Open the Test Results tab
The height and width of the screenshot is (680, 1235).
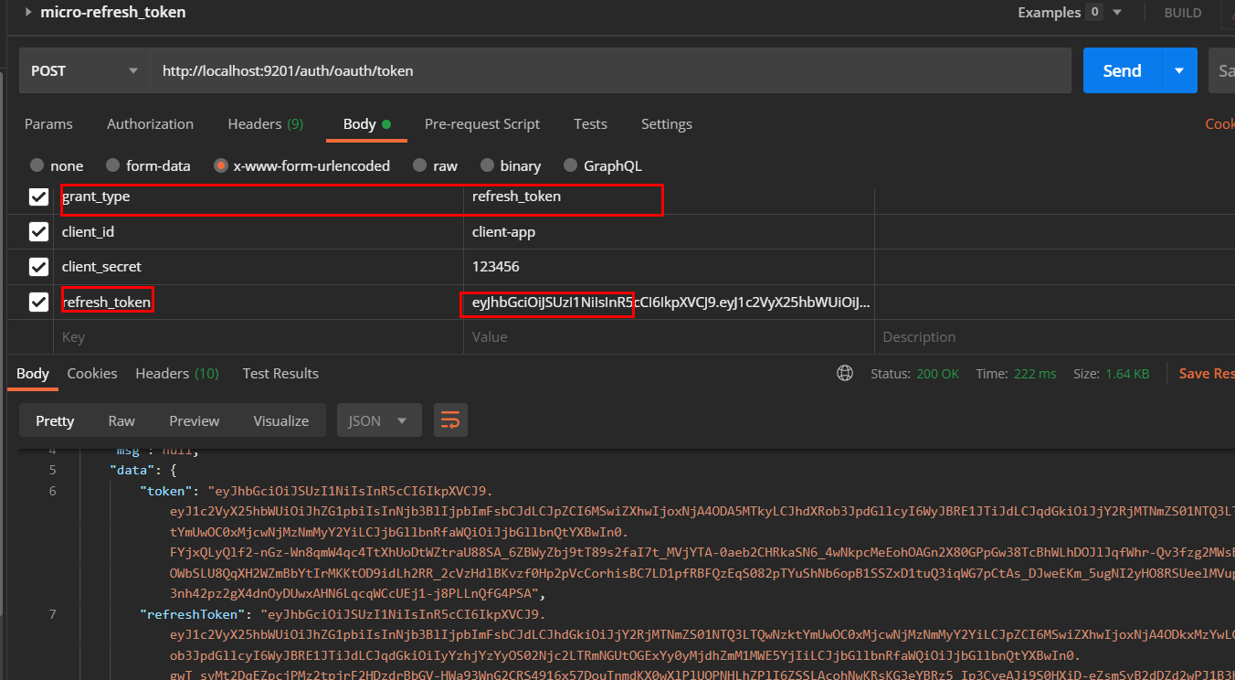coord(280,373)
